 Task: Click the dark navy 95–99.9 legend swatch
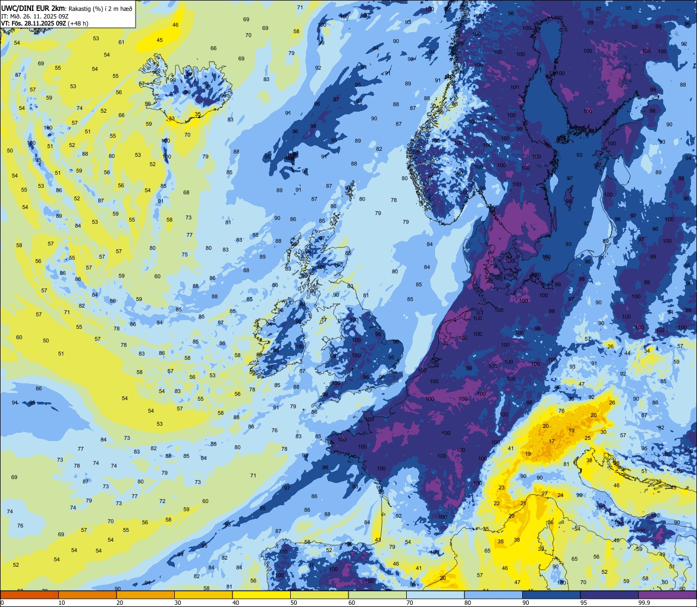(609, 594)
